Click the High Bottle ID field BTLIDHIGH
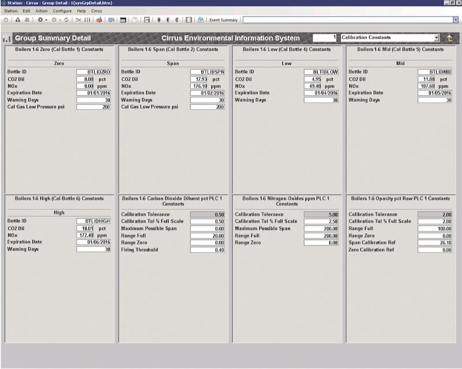Viewport: 462px width, 369px height. click(94, 221)
